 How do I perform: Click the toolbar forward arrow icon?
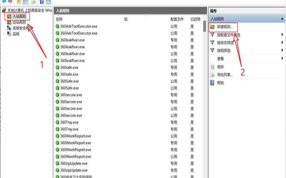[x=10, y=2]
